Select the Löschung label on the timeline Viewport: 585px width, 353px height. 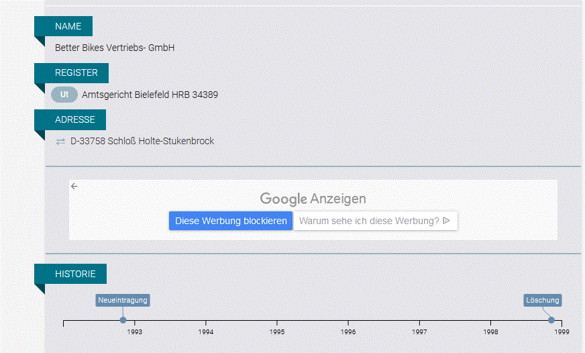tap(542, 300)
